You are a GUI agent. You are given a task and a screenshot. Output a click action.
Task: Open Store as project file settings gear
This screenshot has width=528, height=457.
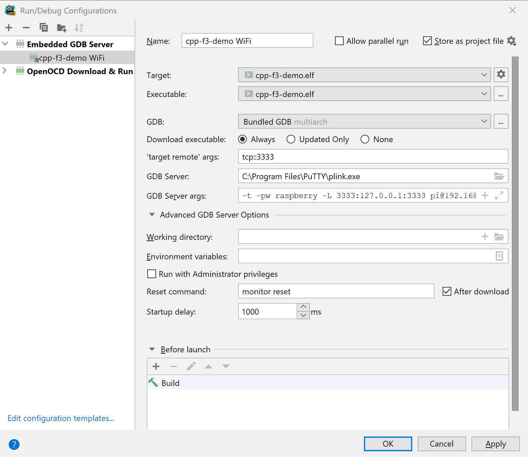[512, 41]
